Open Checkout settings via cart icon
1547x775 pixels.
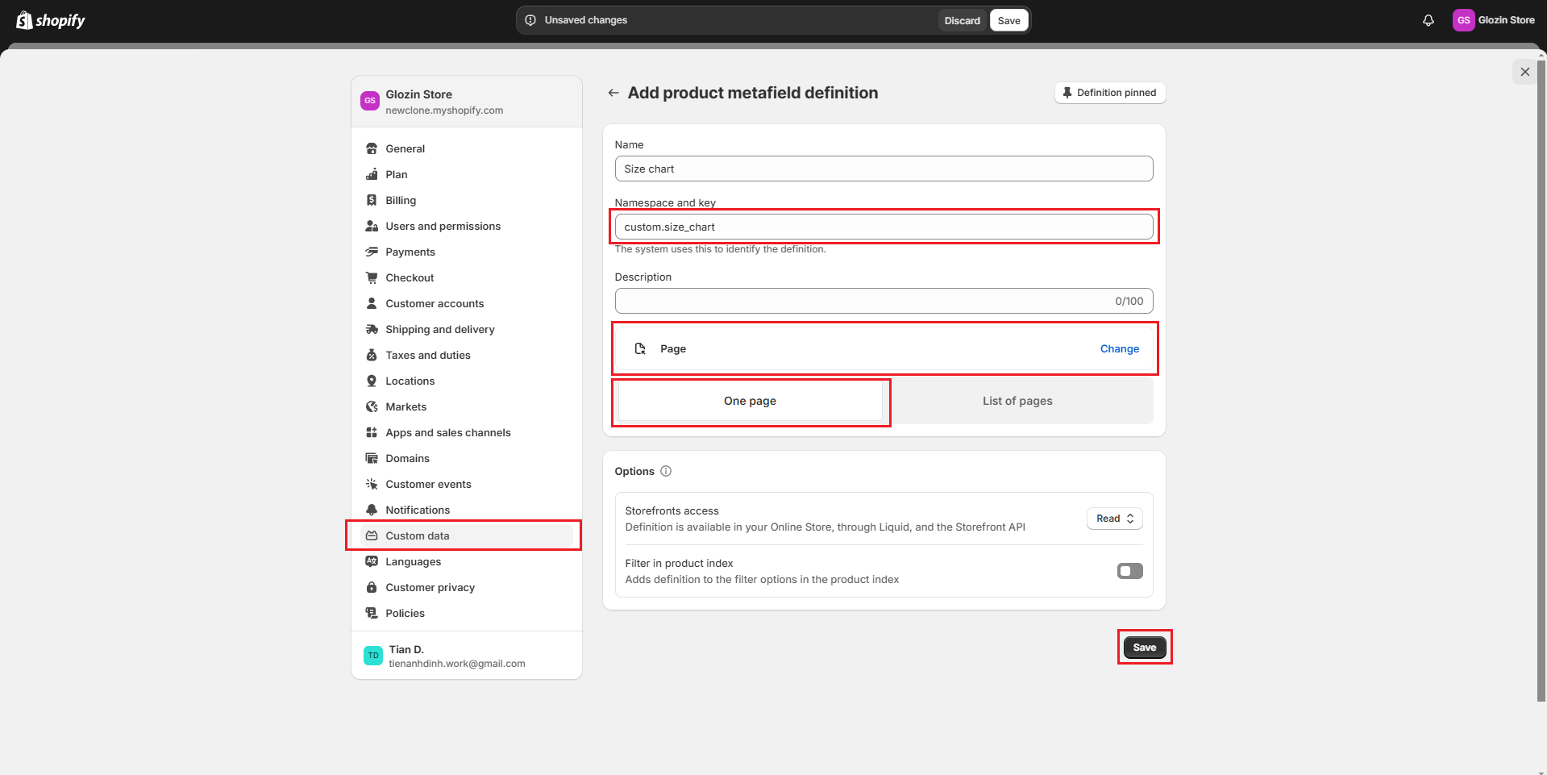pos(372,277)
